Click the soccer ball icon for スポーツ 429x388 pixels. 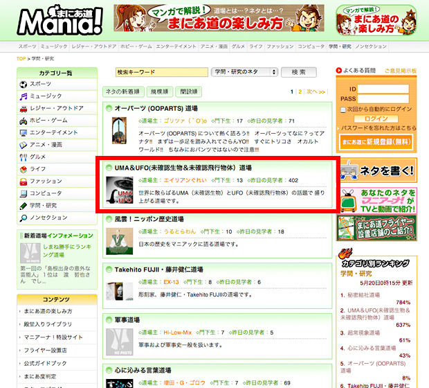(24, 85)
